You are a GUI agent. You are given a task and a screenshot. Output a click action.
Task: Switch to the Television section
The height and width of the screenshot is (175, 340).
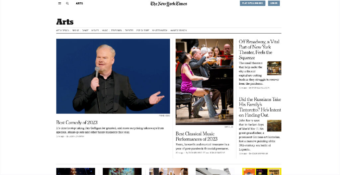click(x=117, y=31)
